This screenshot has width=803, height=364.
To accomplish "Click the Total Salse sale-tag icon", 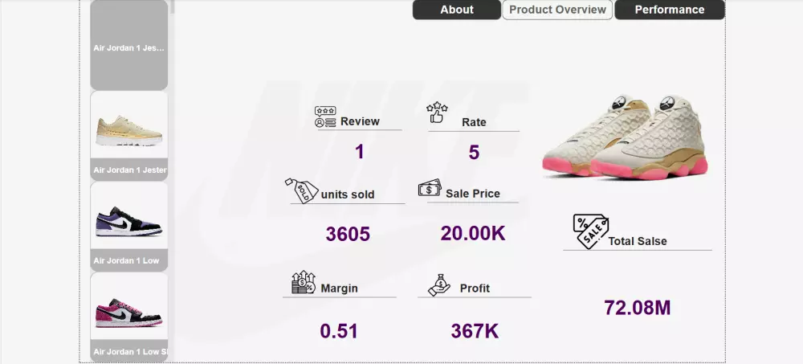I will click(590, 231).
